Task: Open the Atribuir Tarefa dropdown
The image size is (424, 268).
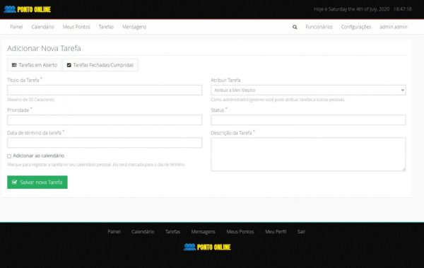Action: pyautogui.click(x=308, y=90)
